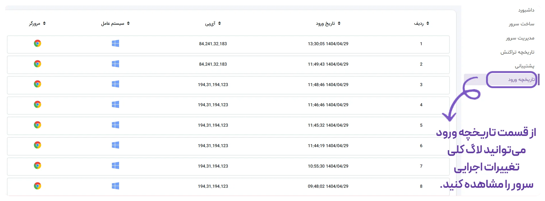
Task: Click the Windows OS icon in row 2
Action: click(x=115, y=64)
